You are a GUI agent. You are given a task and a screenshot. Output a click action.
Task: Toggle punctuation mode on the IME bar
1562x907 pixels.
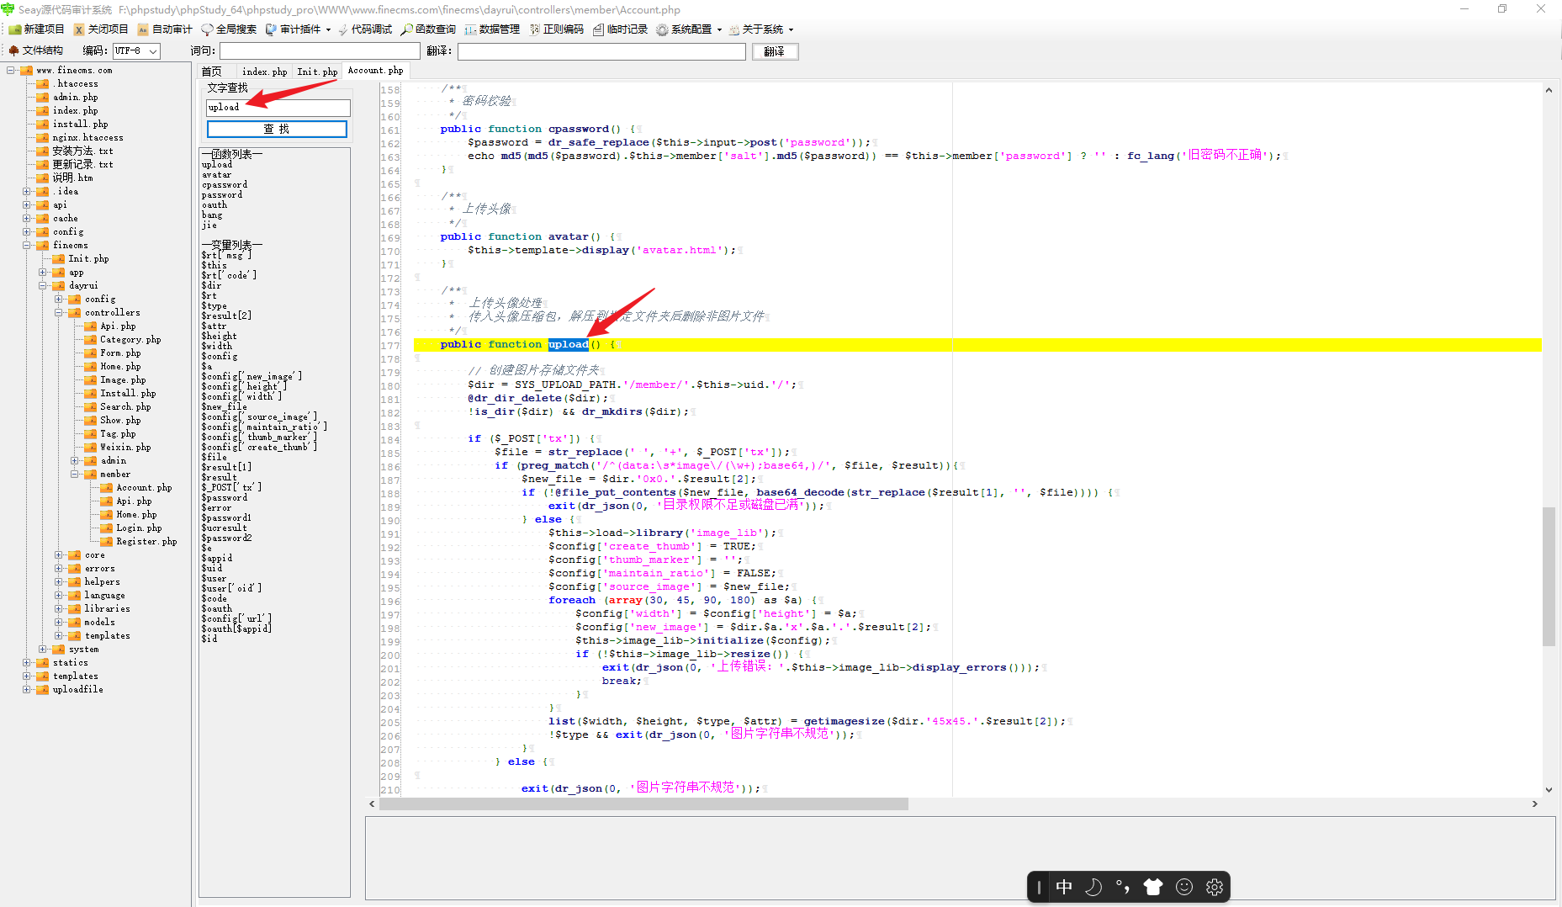click(1123, 887)
